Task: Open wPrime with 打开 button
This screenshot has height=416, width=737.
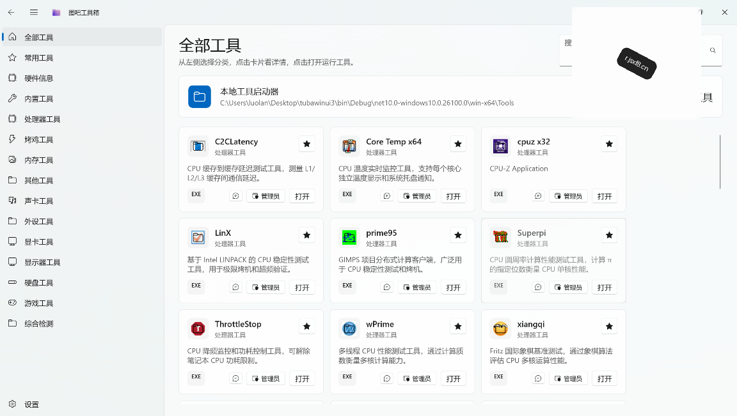Action: coord(454,378)
